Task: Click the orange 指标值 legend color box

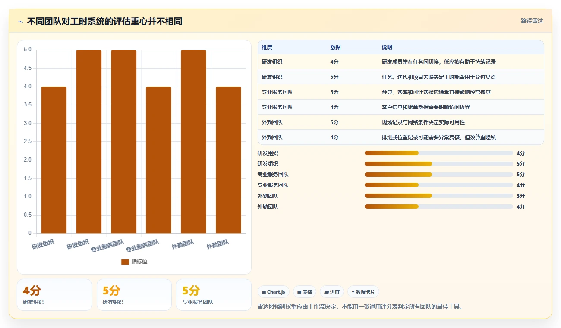Action: point(125,262)
